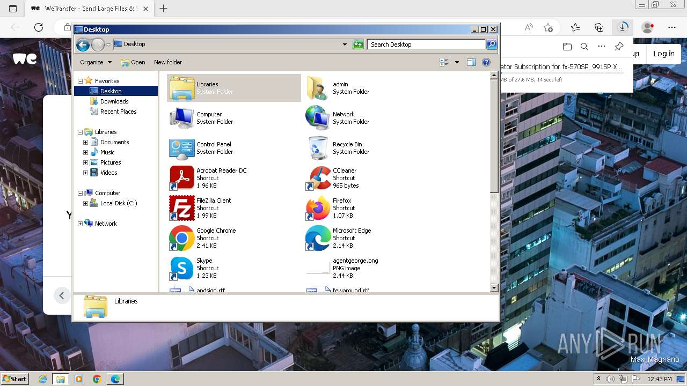Reload the Edge browser page

[x=39, y=27]
